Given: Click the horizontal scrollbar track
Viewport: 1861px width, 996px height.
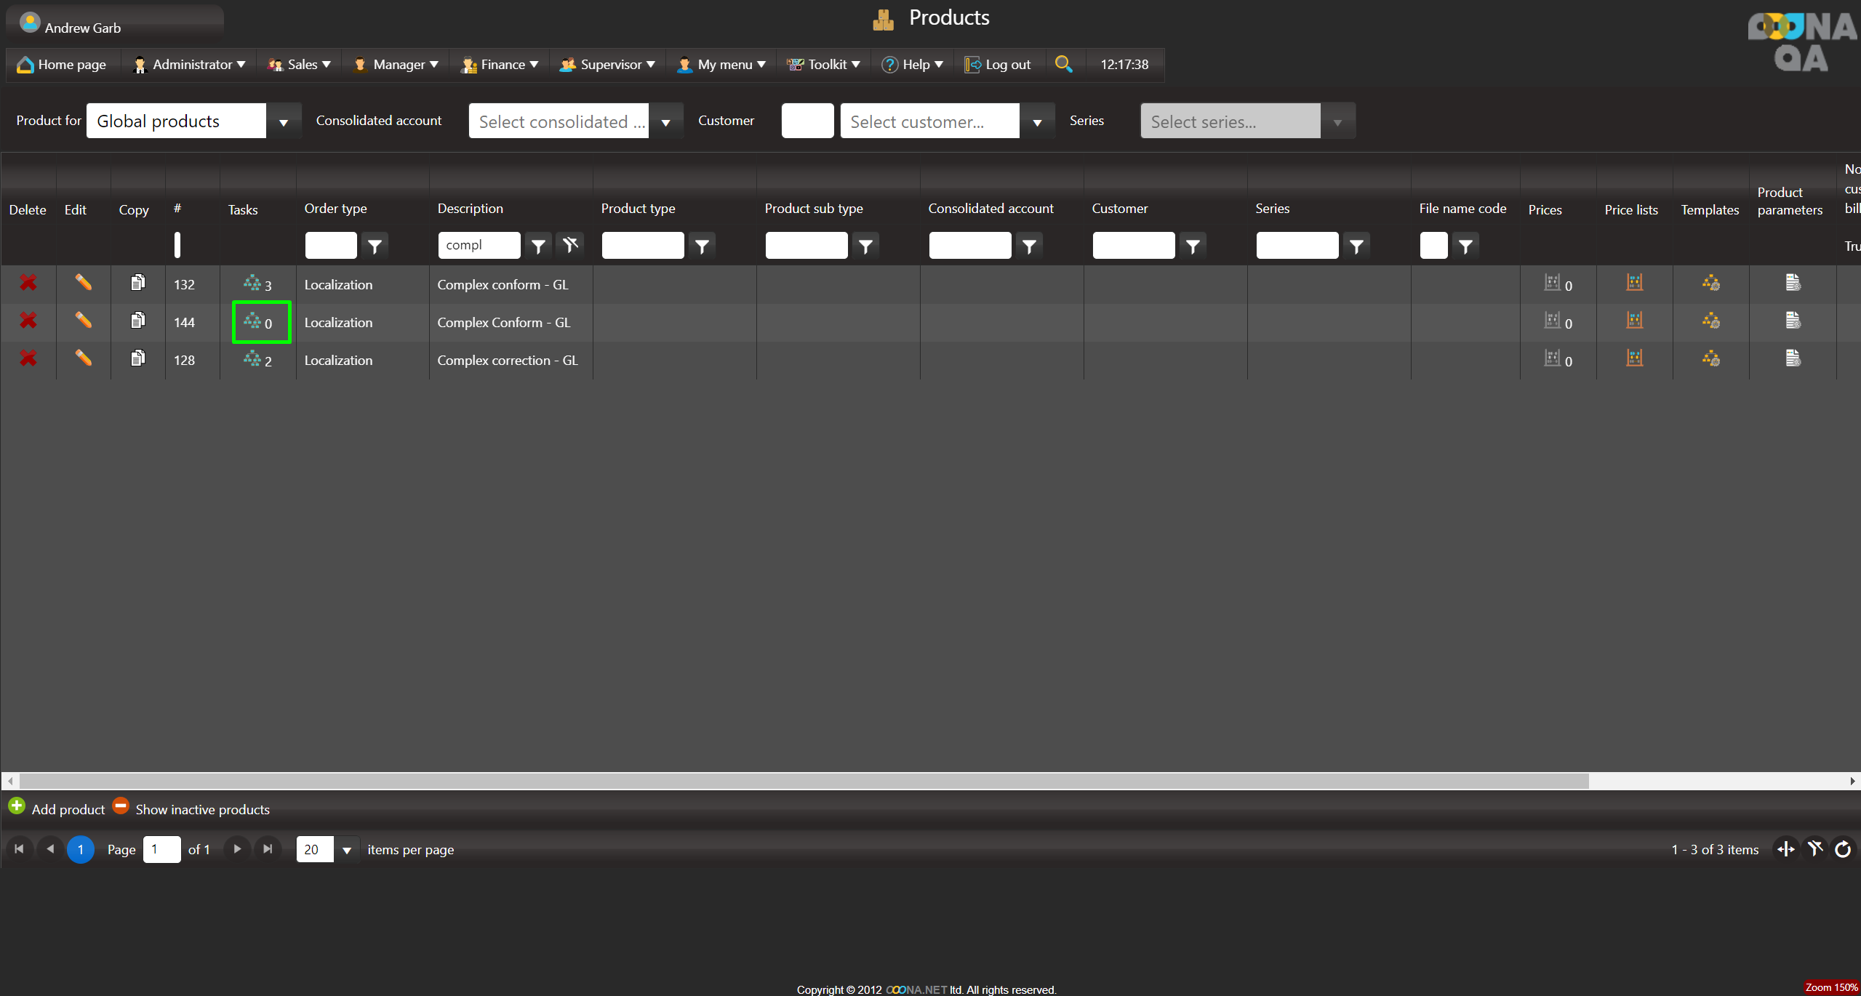Looking at the screenshot, I should point(1716,781).
